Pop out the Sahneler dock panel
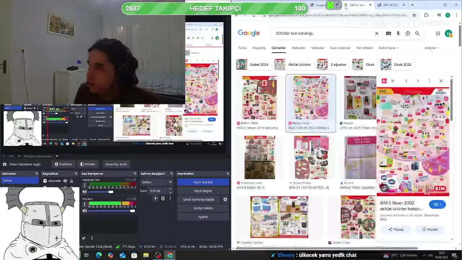This screenshot has height=260, width=462. (36, 174)
